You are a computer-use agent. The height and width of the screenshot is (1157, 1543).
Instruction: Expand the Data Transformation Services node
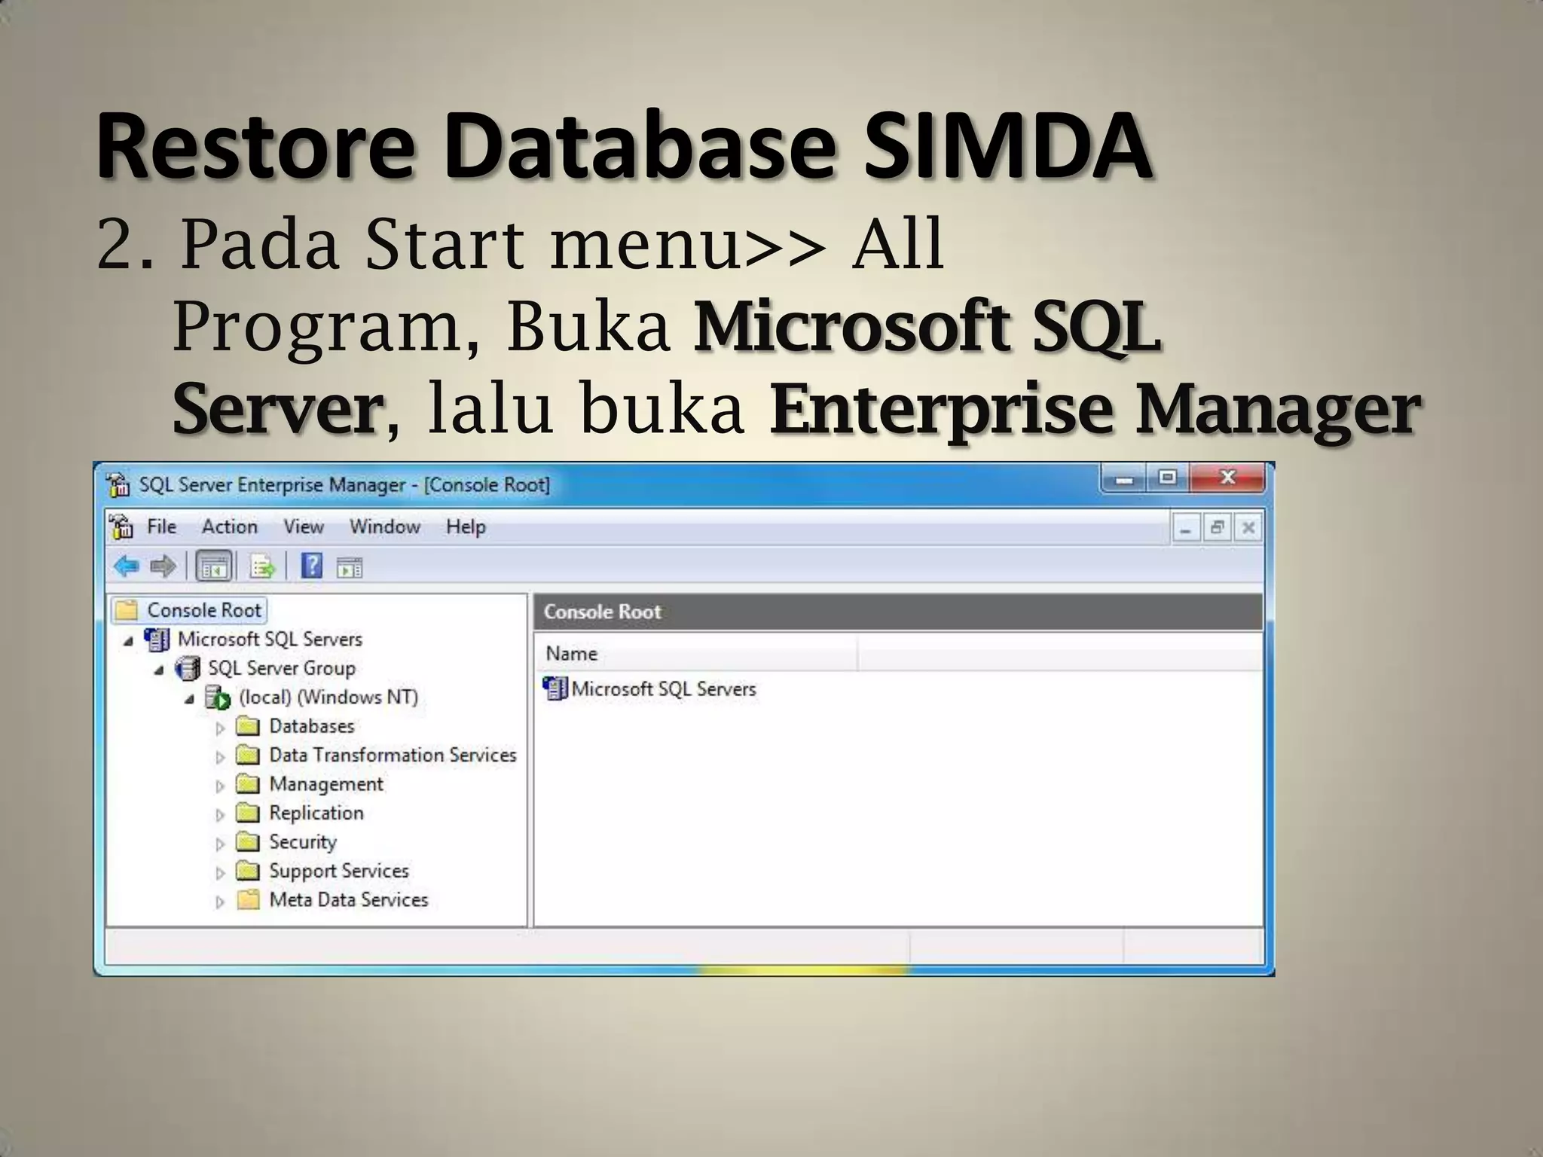pyautogui.click(x=220, y=757)
